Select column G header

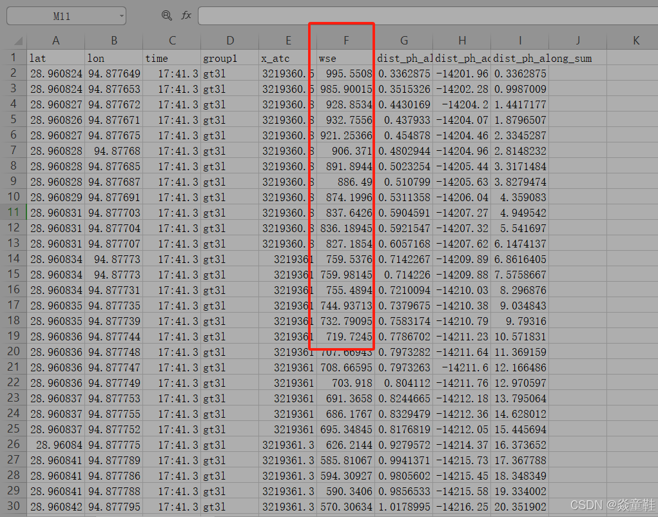pyautogui.click(x=403, y=41)
